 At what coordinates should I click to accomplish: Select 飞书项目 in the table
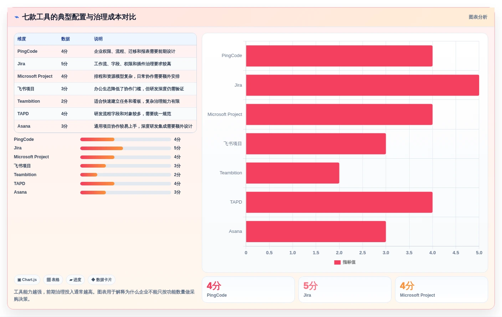[26, 89]
